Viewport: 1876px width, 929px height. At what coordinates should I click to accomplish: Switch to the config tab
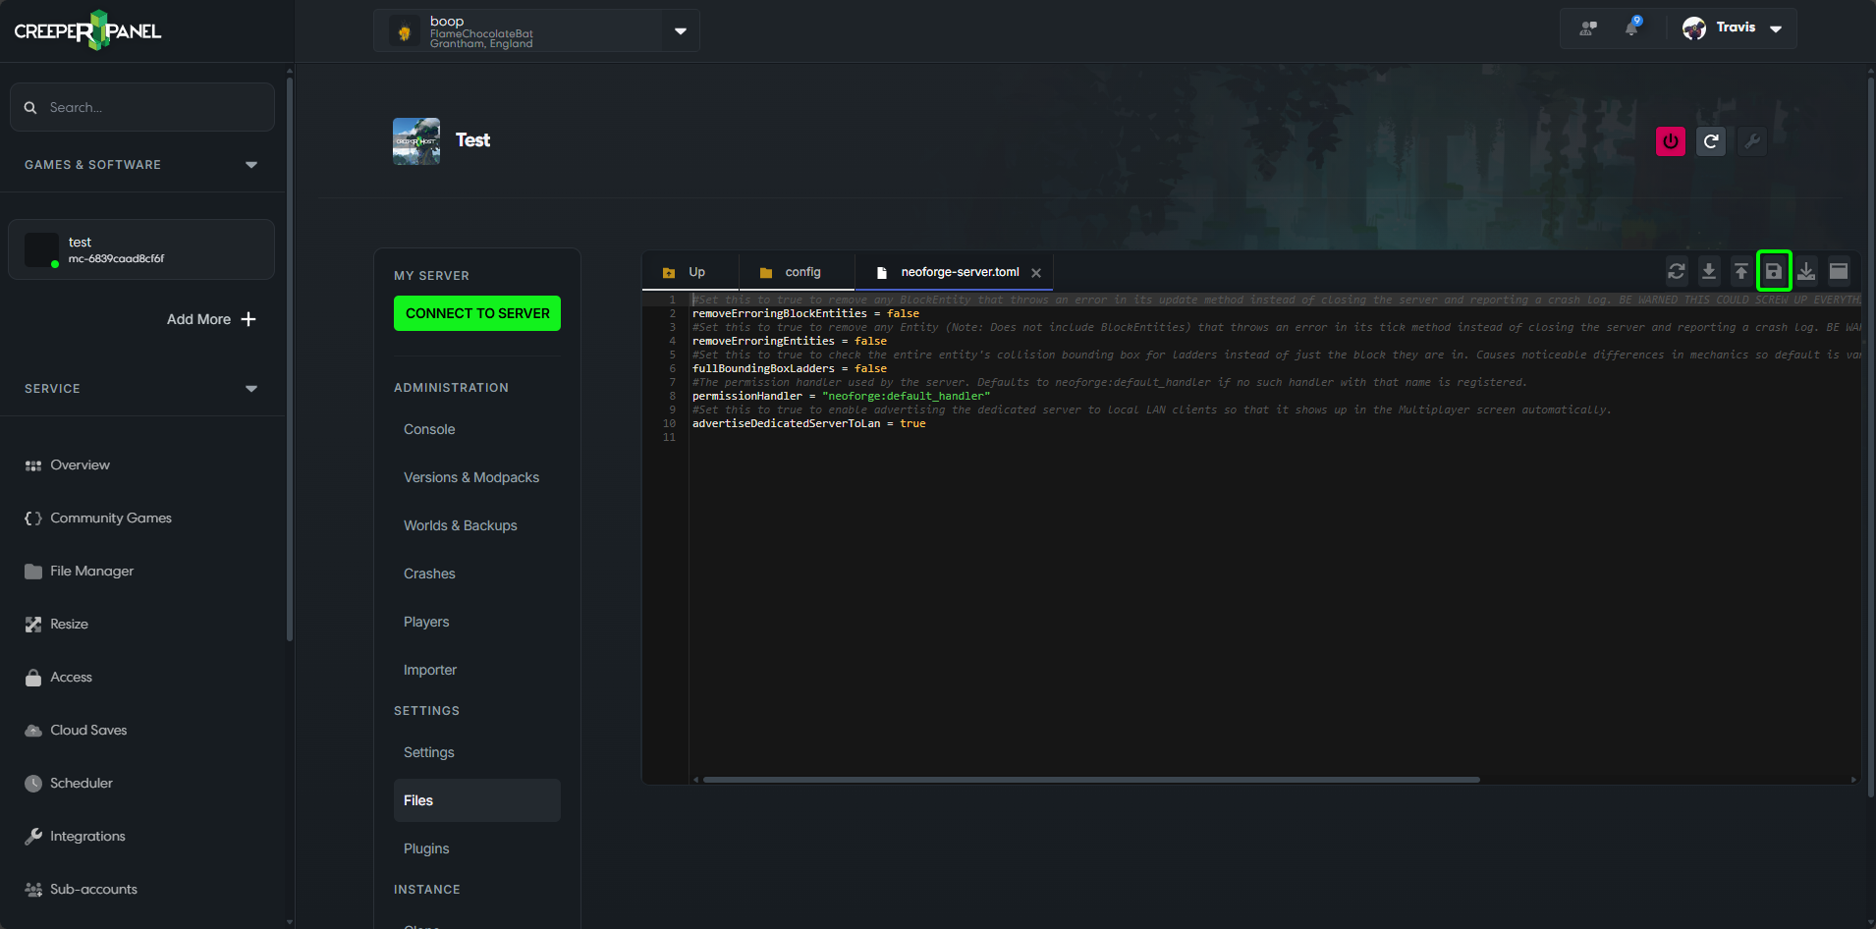[801, 271]
